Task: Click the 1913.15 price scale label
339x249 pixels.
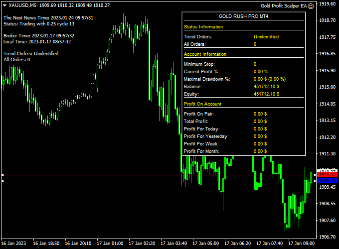Action: point(328,121)
